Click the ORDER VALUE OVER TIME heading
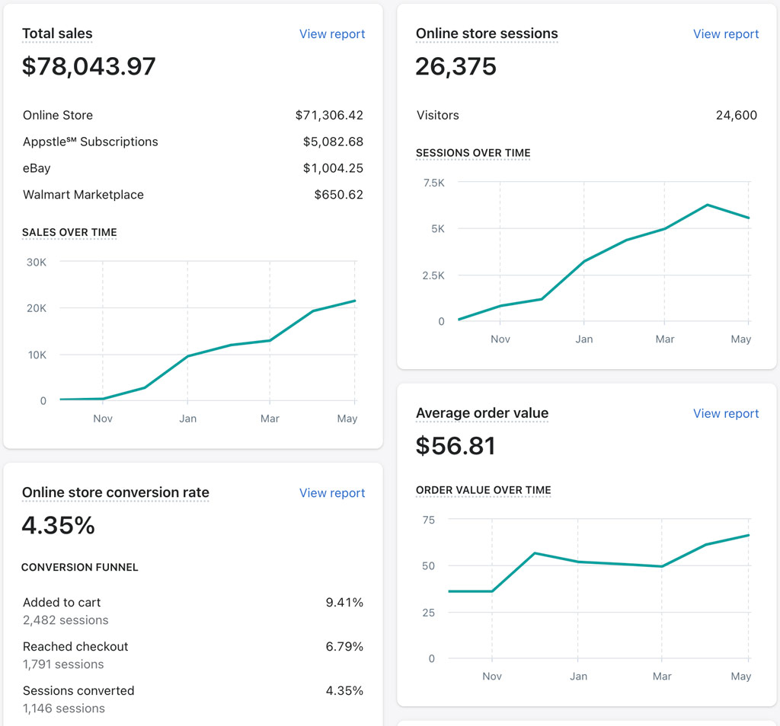 pyautogui.click(x=484, y=490)
